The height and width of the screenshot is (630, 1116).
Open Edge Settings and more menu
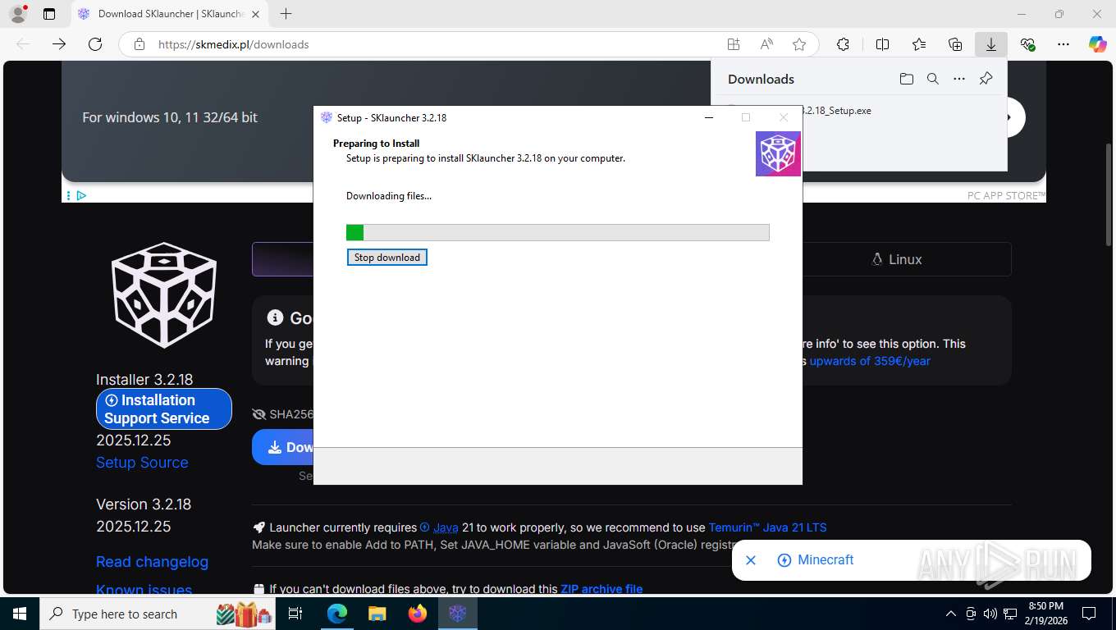point(1063,44)
